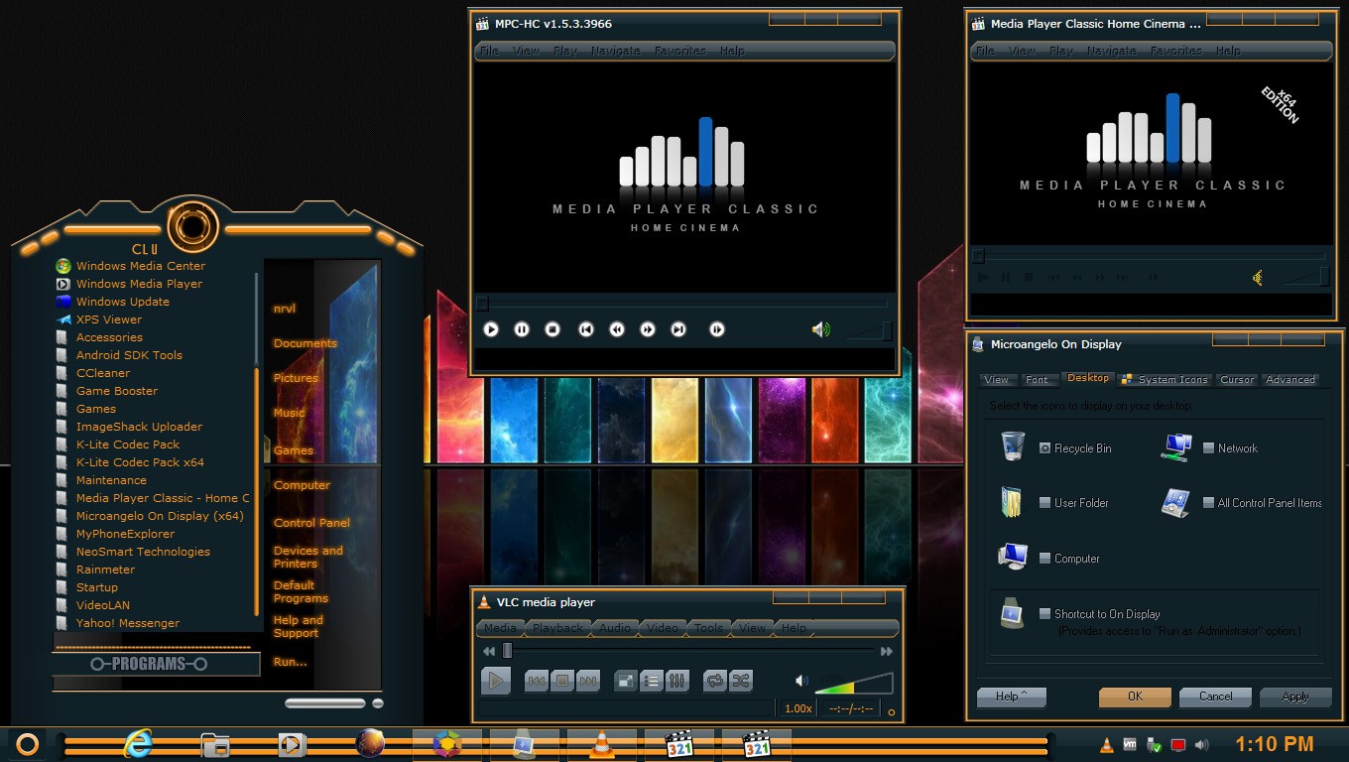Expand NeoSmart Technologies folder
Viewport: 1349px width, 762px height.
tap(143, 552)
